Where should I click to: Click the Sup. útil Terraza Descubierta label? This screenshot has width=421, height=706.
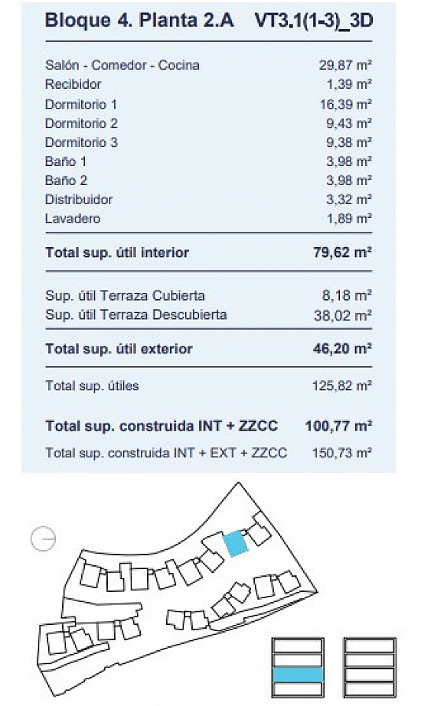(x=135, y=314)
